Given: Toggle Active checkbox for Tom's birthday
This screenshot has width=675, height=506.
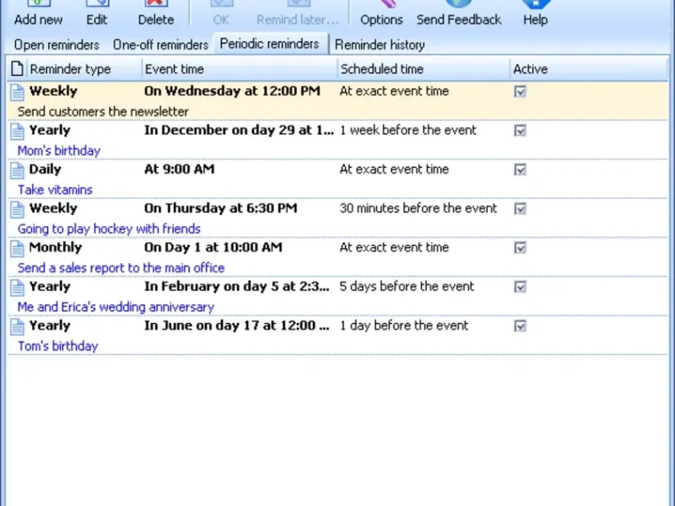Looking at the screenshot, I should 520,326.
